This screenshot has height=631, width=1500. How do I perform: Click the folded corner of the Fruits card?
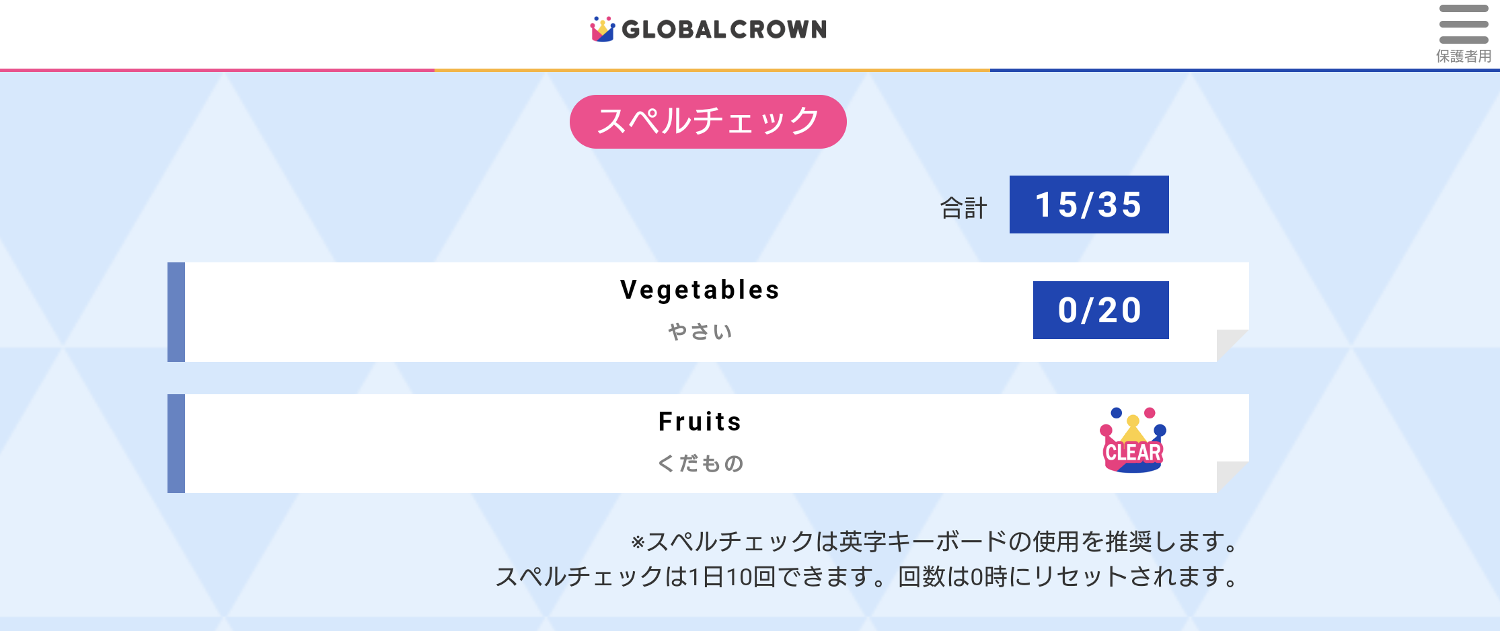[1232, 476]
